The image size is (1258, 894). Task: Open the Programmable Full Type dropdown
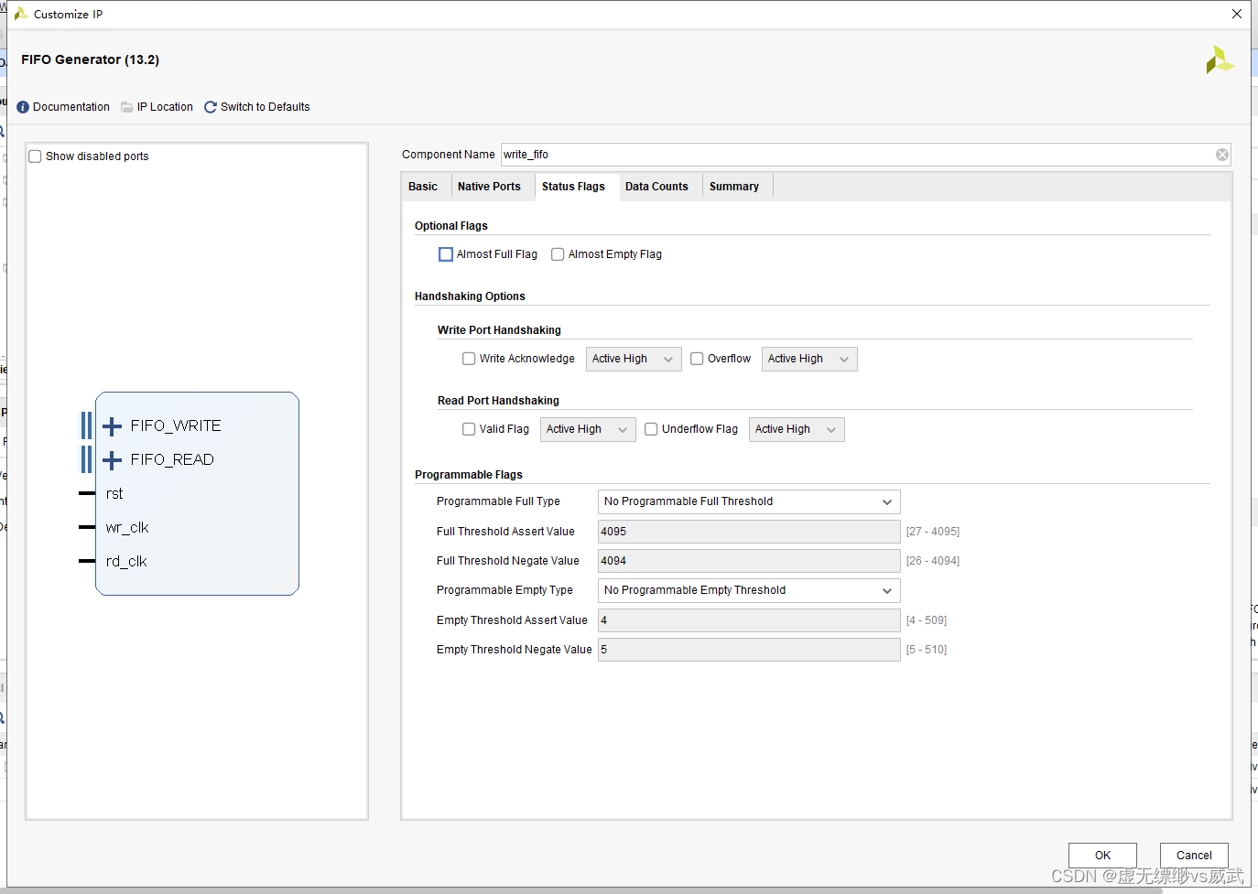click(x=748, y=501)
